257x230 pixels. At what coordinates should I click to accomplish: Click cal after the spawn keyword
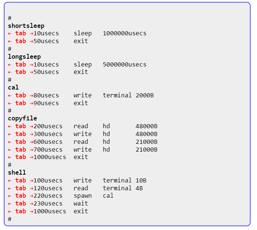108,195
